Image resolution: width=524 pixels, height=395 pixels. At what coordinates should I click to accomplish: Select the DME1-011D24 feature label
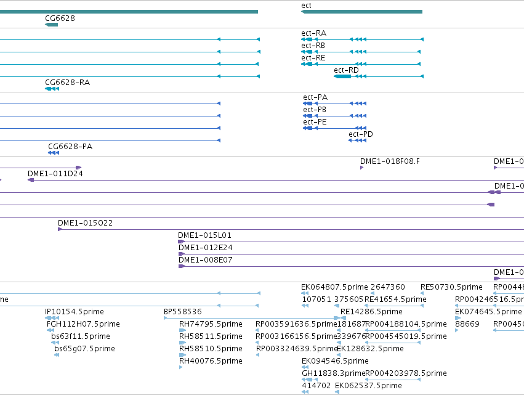(55, 174)
